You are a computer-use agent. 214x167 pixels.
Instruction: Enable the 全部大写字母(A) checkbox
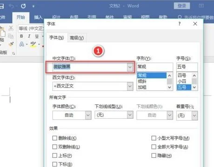click(x=154, y=147)
